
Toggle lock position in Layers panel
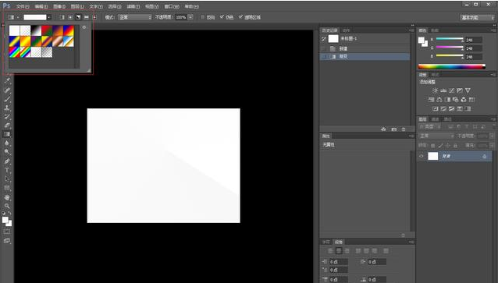coord(448,145)
